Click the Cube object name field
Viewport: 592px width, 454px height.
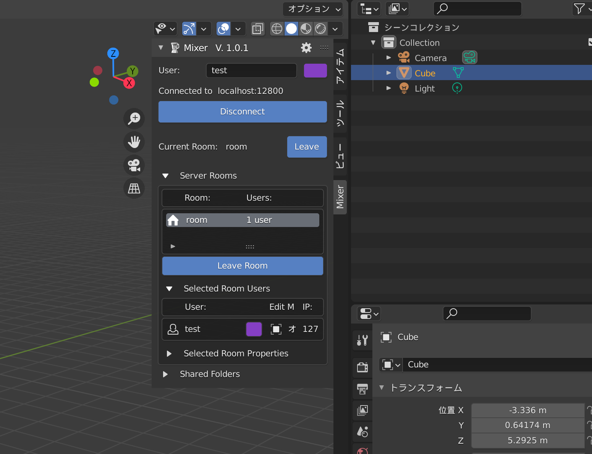click(497, 365)
